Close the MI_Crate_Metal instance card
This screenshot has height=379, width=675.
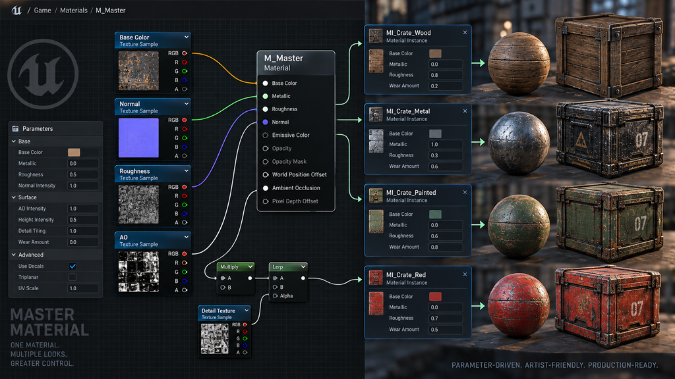pos(465,111)
